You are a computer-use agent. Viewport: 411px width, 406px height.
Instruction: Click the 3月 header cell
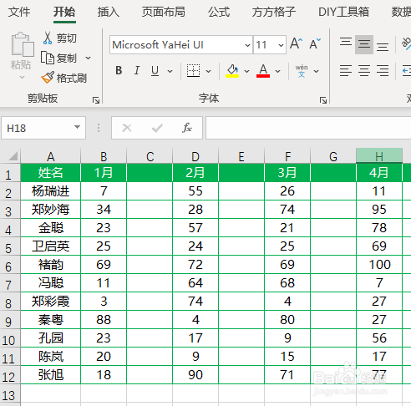287,173
